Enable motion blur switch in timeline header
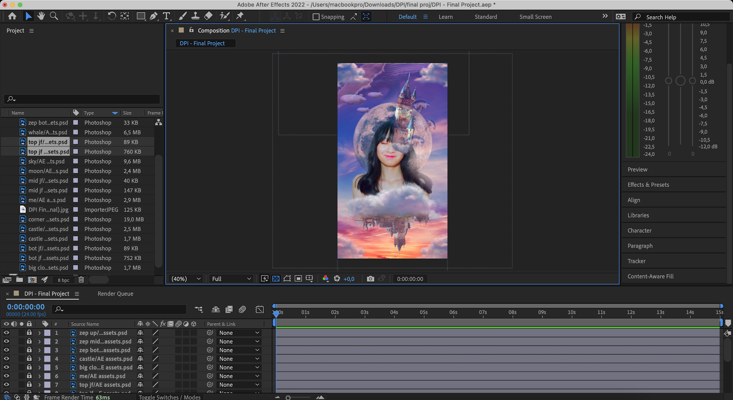The width and height of the screenshot is (733, 400). pos(242,309)
